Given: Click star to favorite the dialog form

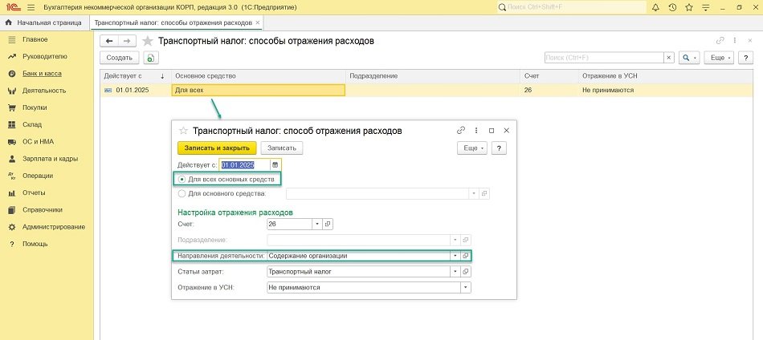Looking at the screenshot, I should tap(183, 130).
